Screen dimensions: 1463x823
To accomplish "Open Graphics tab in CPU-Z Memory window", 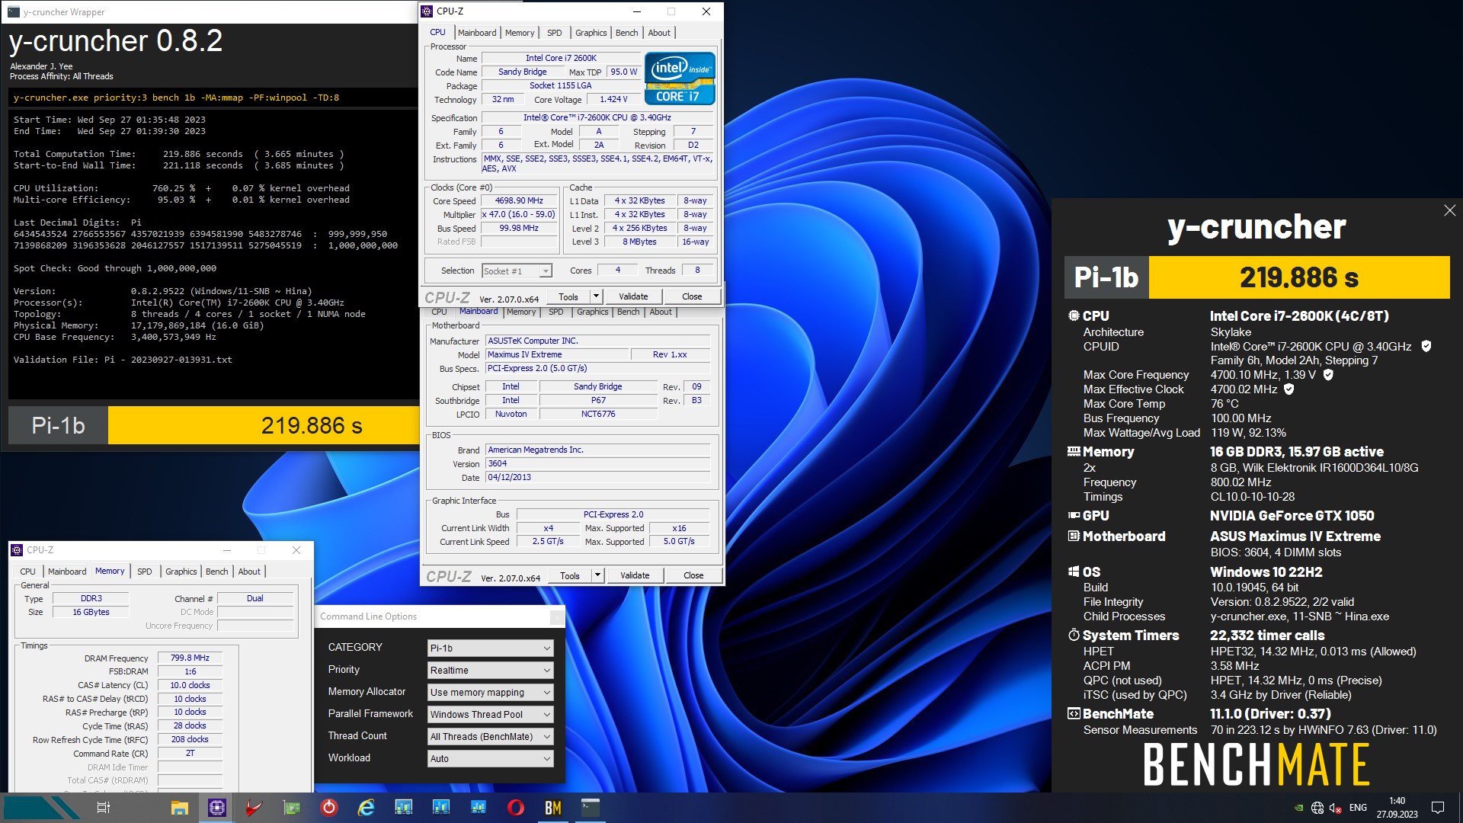I will click(181, 572).
